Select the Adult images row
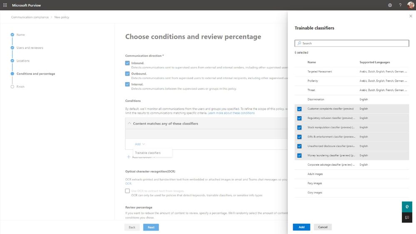The width and height of the screenshot is (416, 234). point(351,174)
